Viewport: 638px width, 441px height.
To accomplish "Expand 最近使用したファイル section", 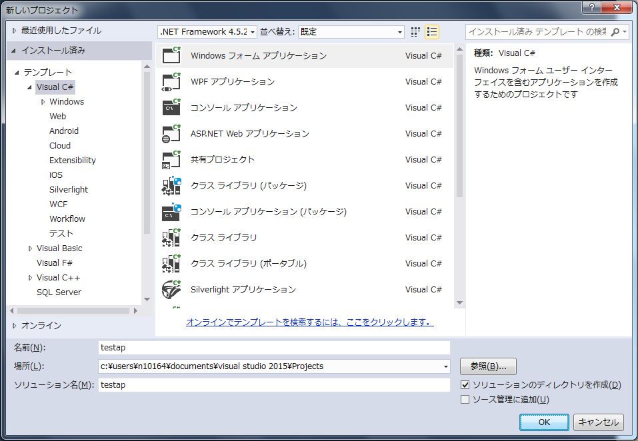I will 14,31.
